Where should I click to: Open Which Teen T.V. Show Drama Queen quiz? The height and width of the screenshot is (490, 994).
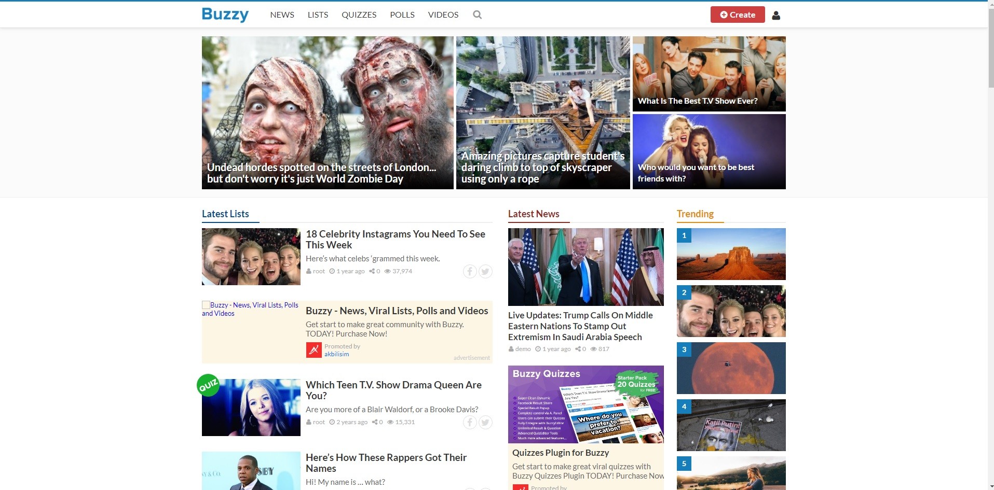(x=393, y=390)
